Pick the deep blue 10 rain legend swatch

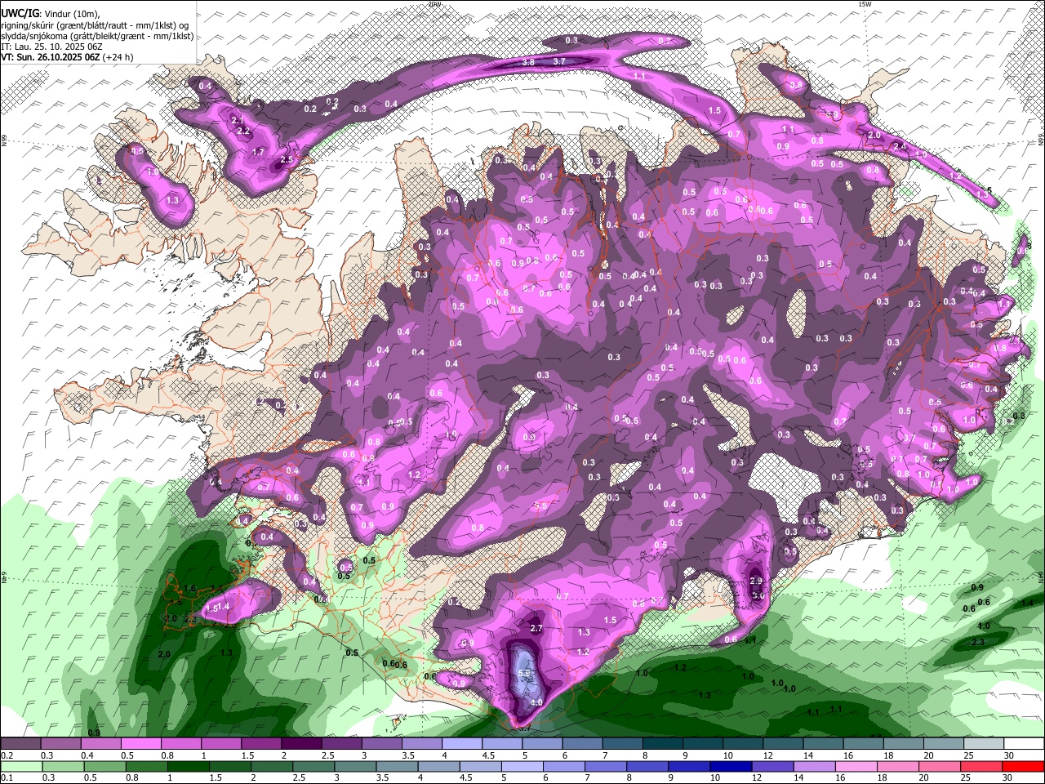click(x=730, y=767)
